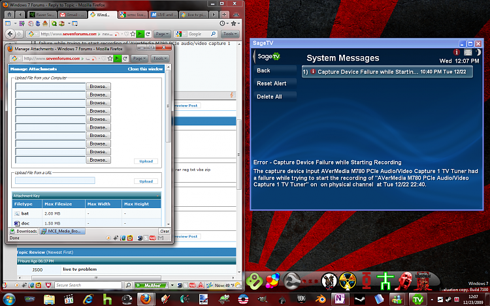Screen dimensions: 490x306
Task: Open Blender from the taskbar
Action: pyautogui.click(x=320, y=299)
